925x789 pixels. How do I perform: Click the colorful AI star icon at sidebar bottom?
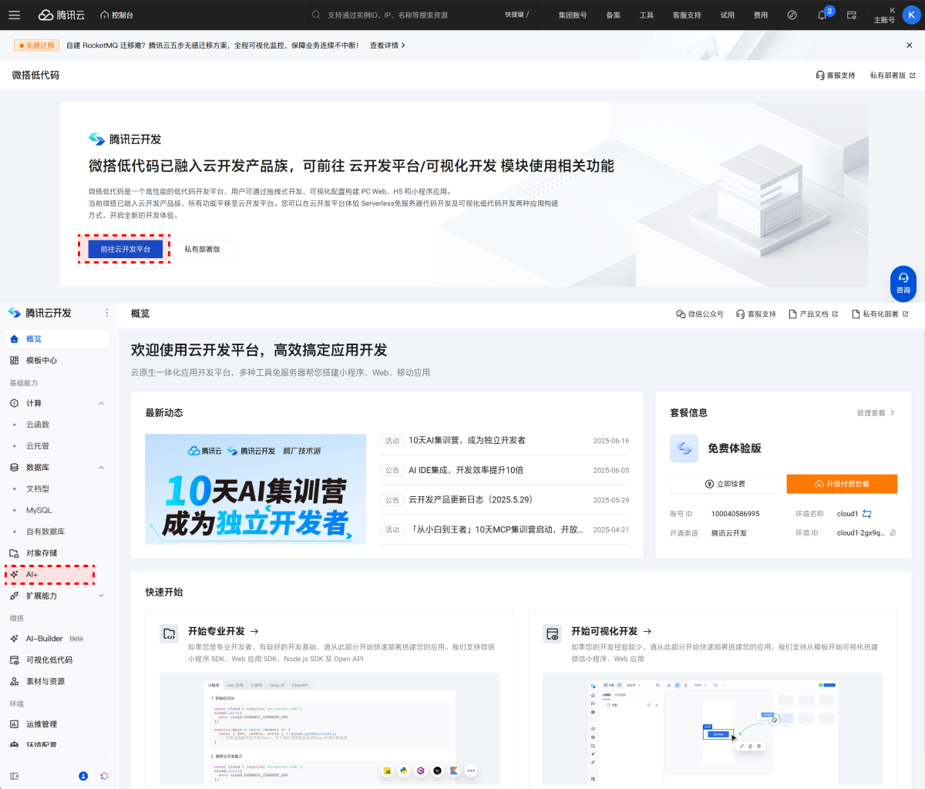(104, 776)
